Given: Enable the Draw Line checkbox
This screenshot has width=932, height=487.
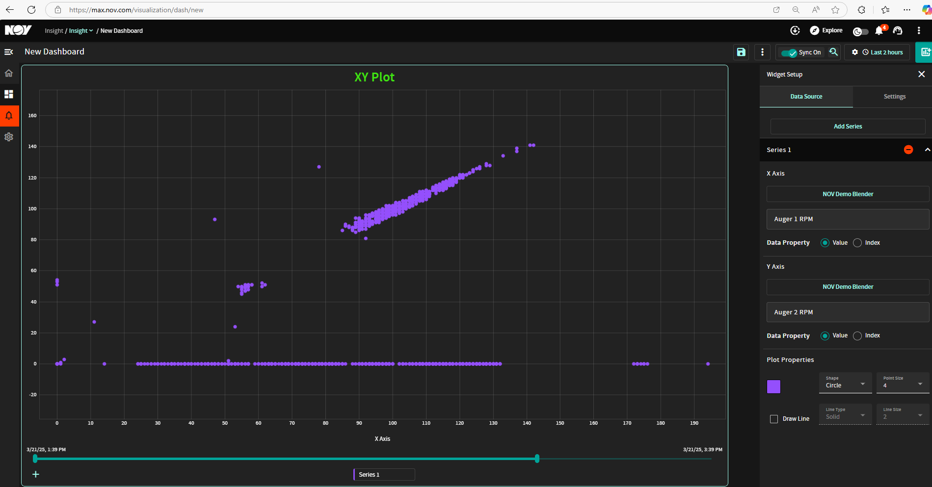Looking at the screenshot, I should [774, 419].
